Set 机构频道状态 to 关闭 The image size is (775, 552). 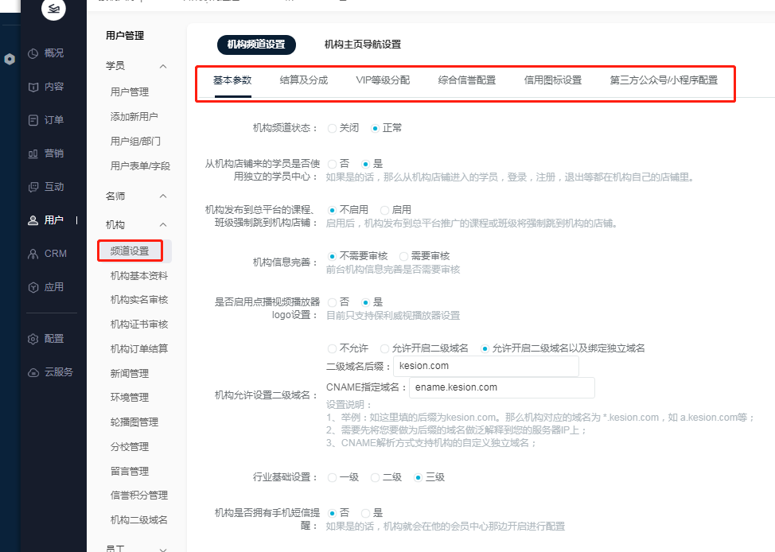coord(333,128)
